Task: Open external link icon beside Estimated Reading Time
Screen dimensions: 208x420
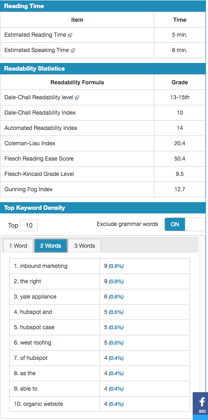Action: click(x=71, y=35)
